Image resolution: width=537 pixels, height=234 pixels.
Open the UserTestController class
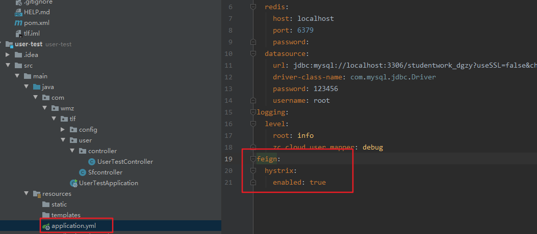coord(125,162)
